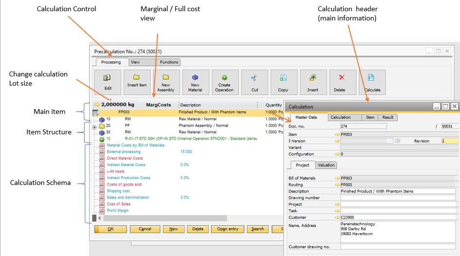460x256 pixels.
Task: Toggle the MargCosts cost view header
Action: (x=159, y=105)
